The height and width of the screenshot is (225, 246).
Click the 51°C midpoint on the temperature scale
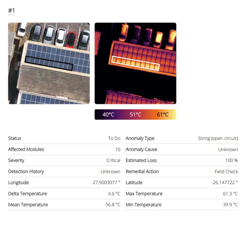pos(135,114)
